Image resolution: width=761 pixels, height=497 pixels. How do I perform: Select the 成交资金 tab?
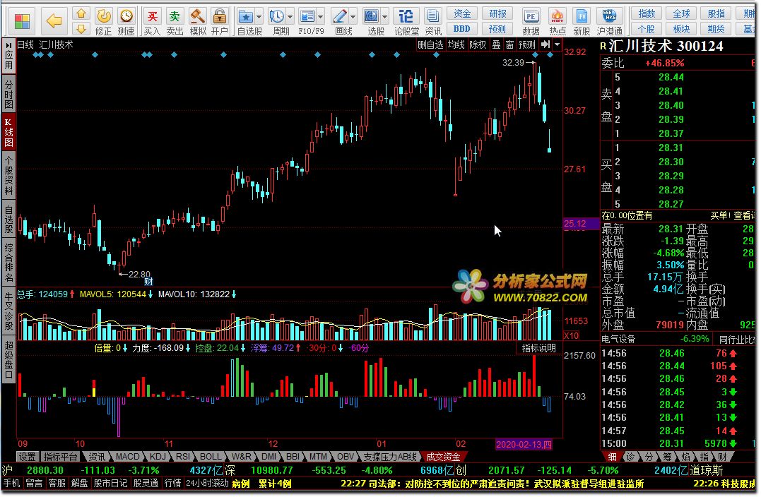tap(443, 457)
